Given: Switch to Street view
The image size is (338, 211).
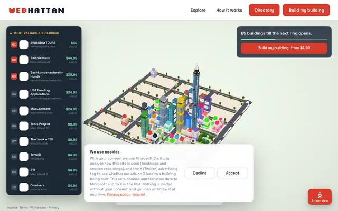Looking at the screenshot, I should click(320, 197).
